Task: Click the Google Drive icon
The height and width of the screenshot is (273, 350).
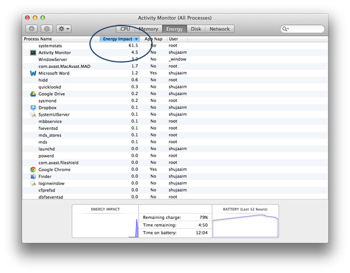Action: point(33,94)
